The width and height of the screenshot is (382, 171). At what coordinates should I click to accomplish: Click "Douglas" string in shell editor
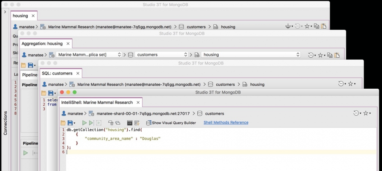150,139
